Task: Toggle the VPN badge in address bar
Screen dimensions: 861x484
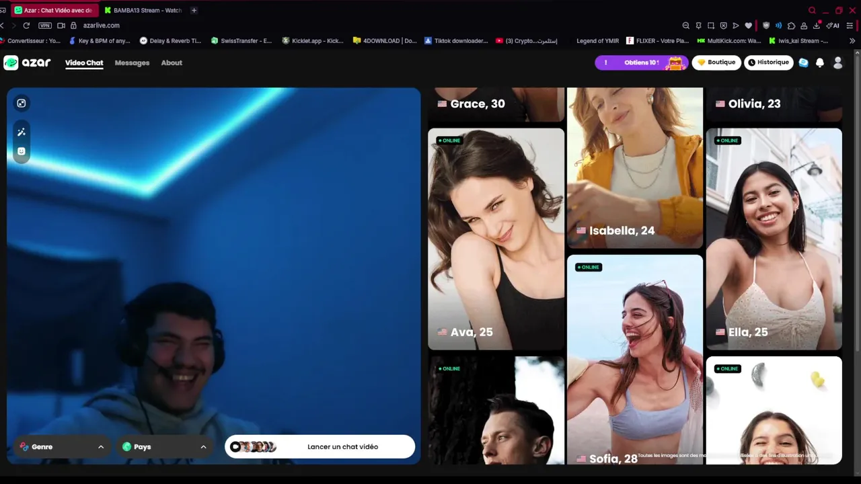Action: [45, 26]
